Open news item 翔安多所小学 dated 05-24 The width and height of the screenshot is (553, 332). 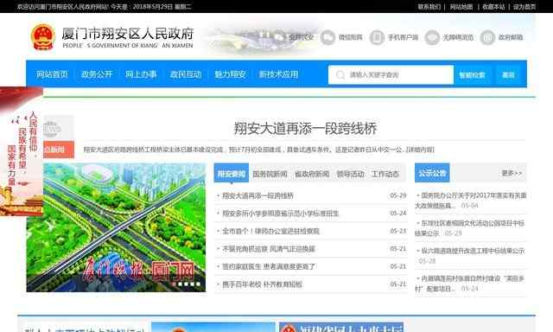(281, 214)
